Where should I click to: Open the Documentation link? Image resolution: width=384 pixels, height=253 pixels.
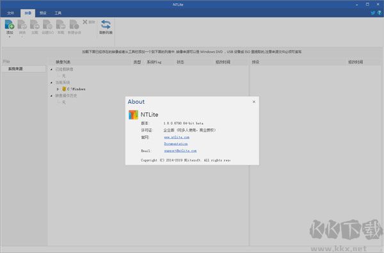click(176, 144)
